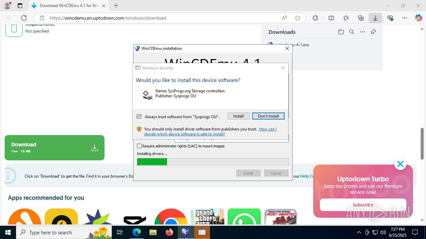Open the Need for Speed Most Wanted thumbnail
426x239 pixels.
(x=281, y=217)
